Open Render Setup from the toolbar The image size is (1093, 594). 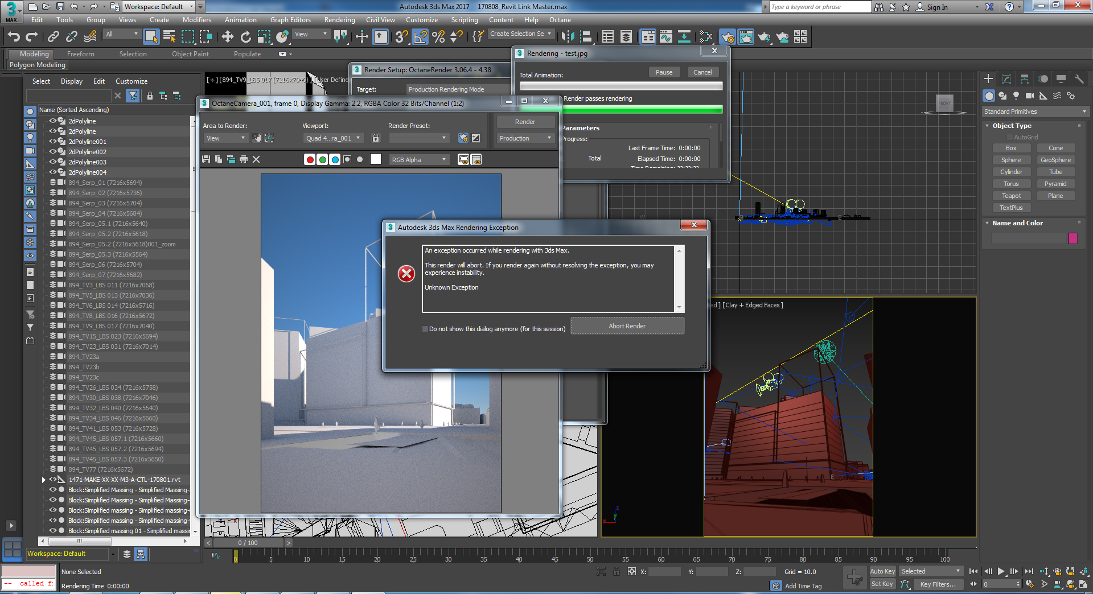click(728, 37)
